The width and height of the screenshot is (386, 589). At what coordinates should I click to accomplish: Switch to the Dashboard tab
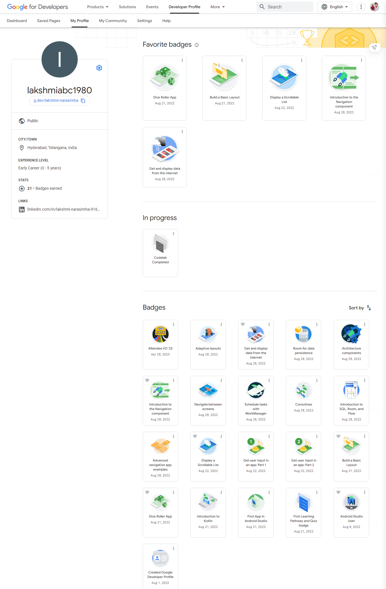[17, 21]
